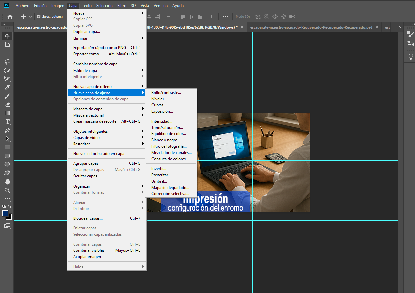415x293 pixels.
Task: Choose Curvas... from adjustment layer submenu
Action: 159,105
